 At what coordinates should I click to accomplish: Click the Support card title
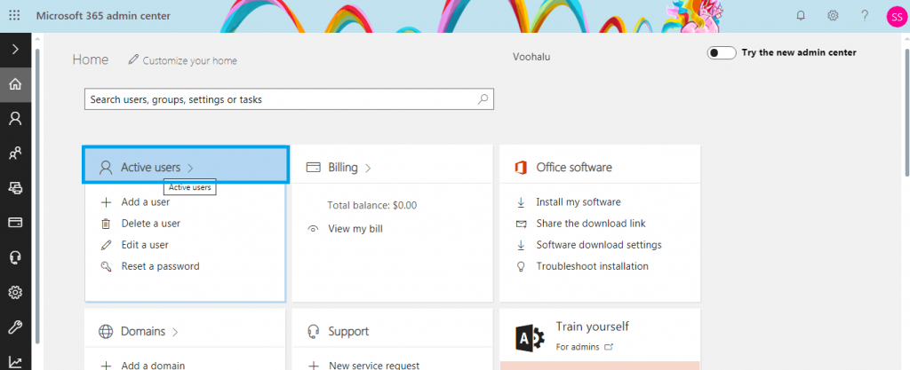tap(348, 331)
